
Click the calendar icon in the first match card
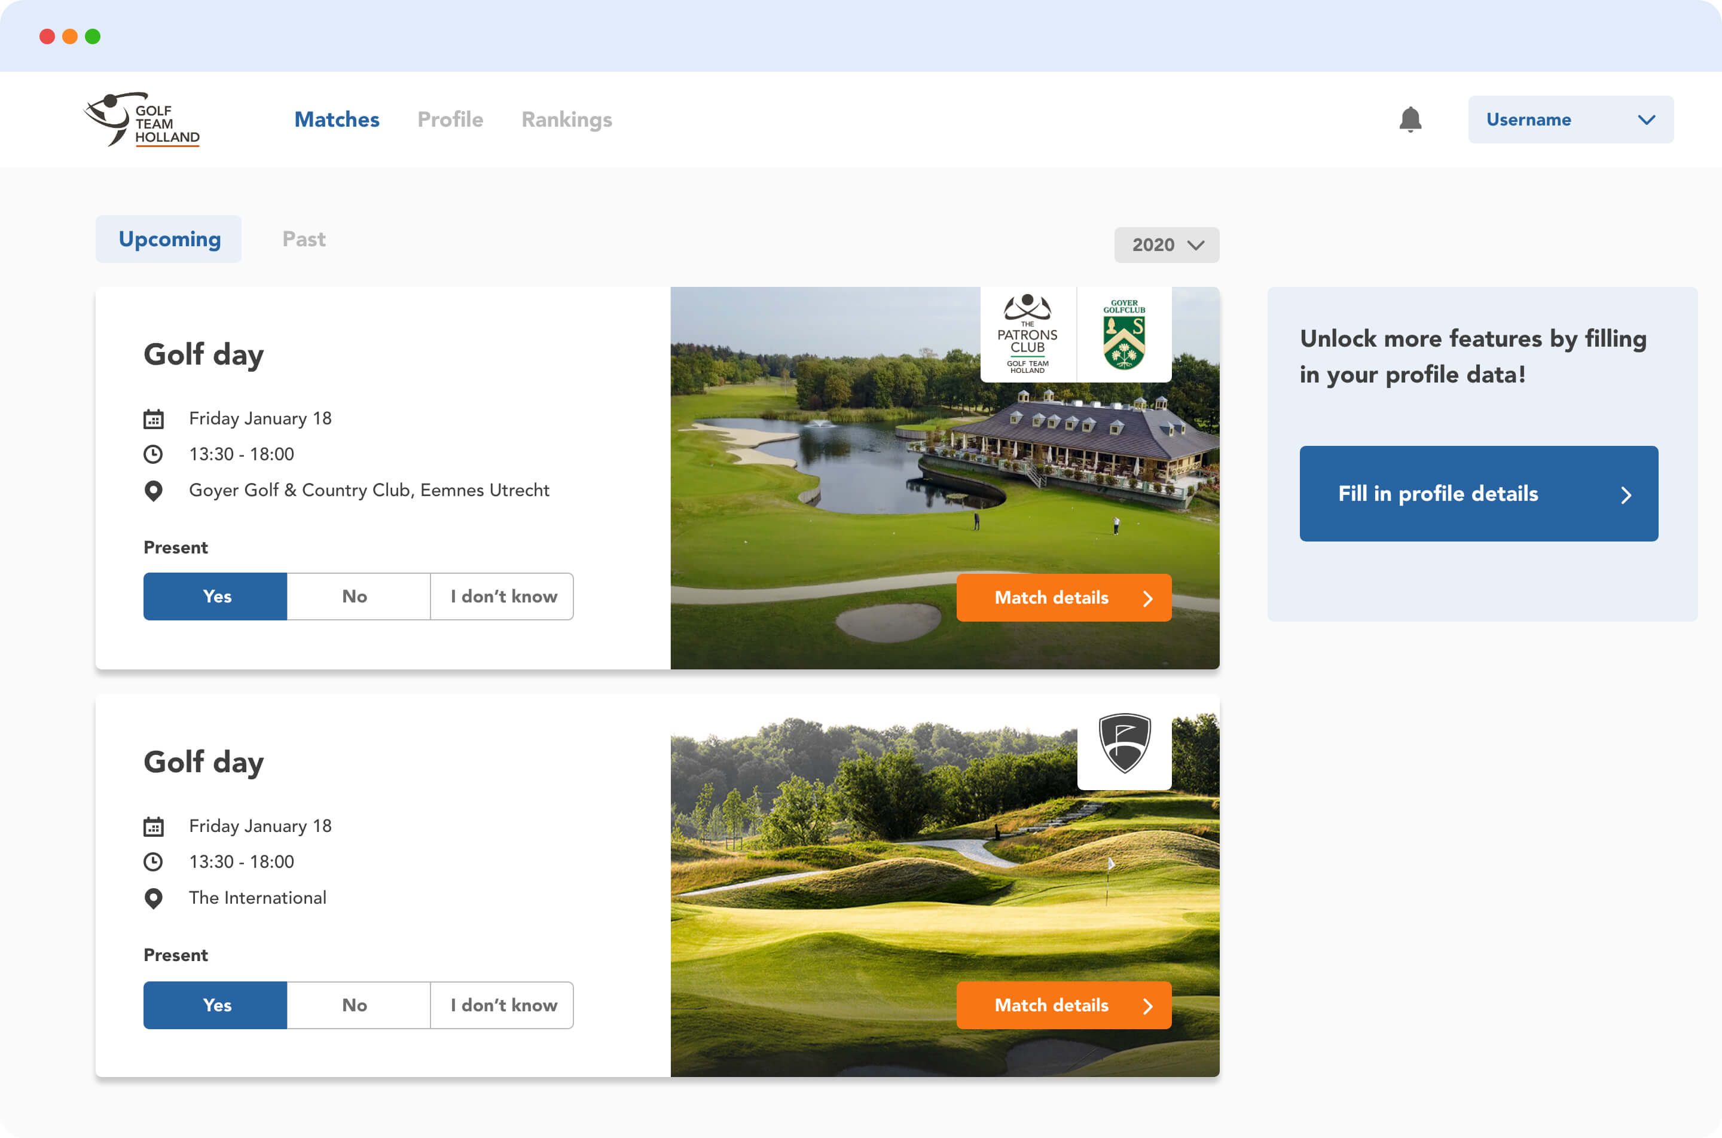click(x=153, y=420)
